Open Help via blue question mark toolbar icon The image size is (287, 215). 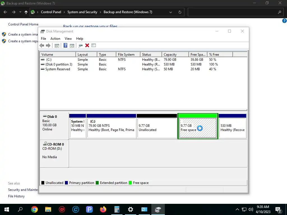click(65, 45)
